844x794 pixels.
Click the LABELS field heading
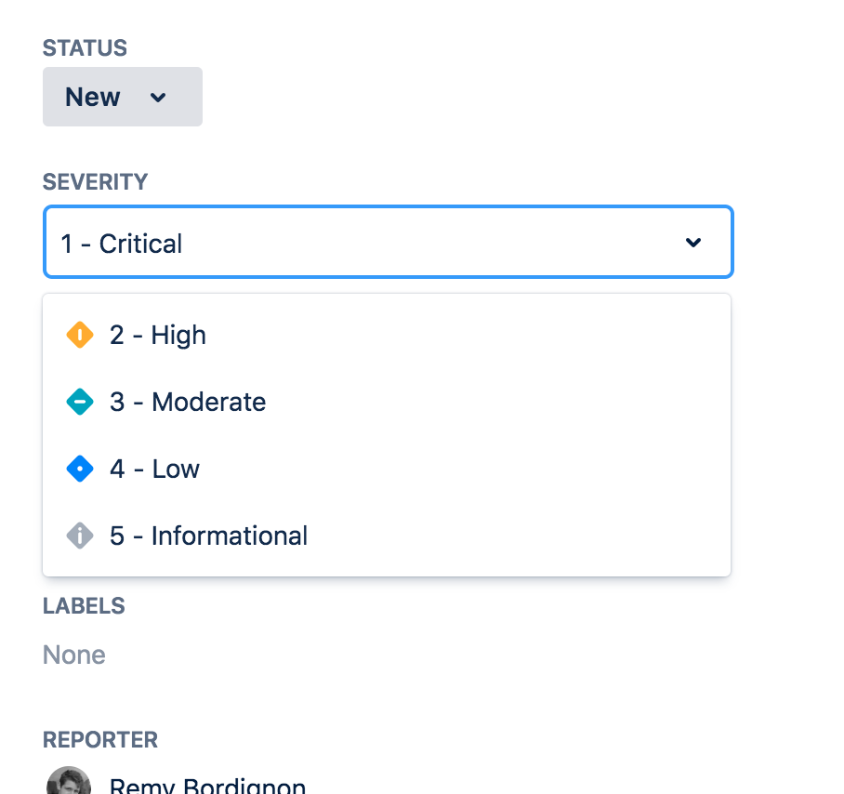coord(84,605)
